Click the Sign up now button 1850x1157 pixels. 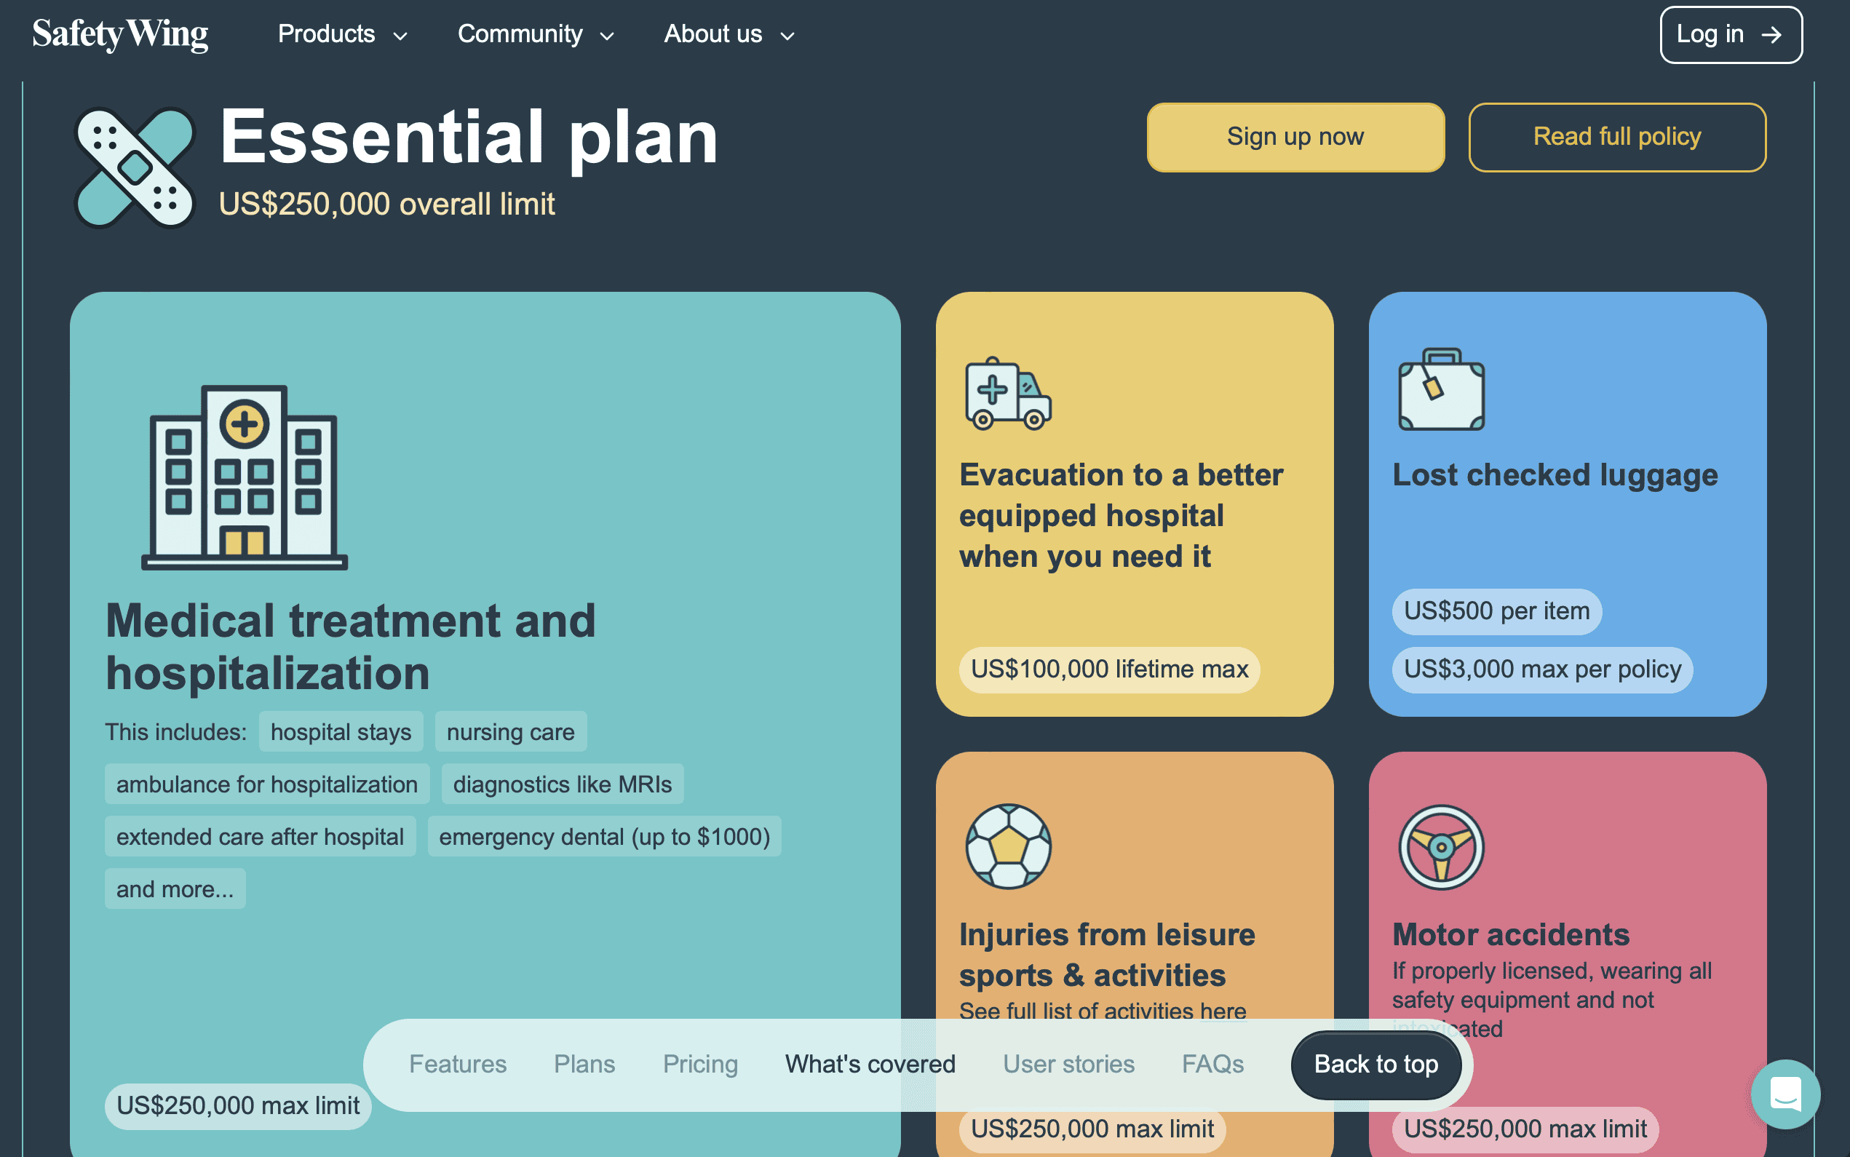coord(1295,136)
